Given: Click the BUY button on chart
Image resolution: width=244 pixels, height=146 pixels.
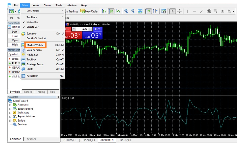Looking at the screenshot, I should coord(98,29).
